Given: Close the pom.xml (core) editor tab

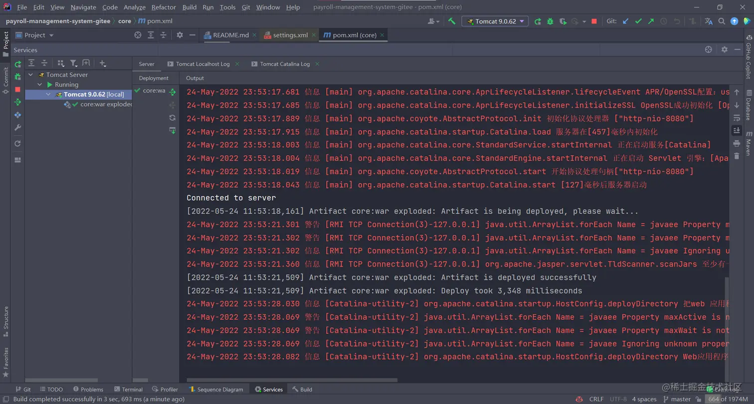Looking at the screenshot, I should pos(382,35).
